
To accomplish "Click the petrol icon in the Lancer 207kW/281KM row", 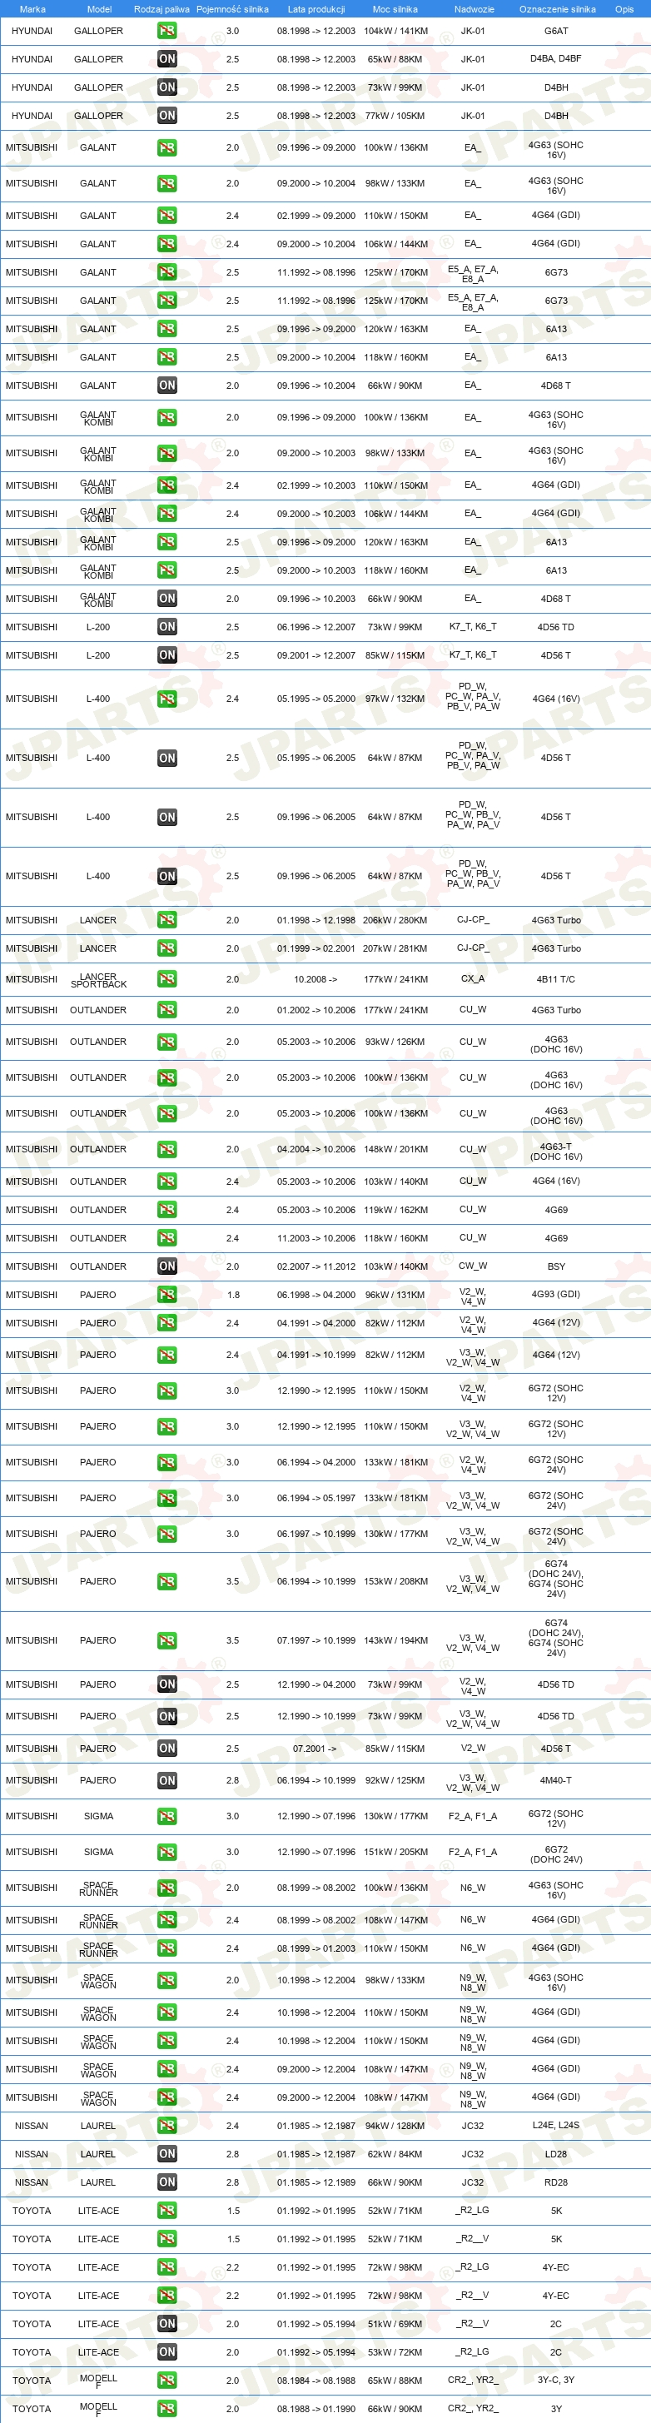I will click(x=166, y=948).
